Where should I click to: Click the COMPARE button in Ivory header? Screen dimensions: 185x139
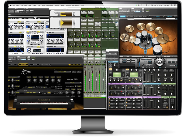pos(23,60)
